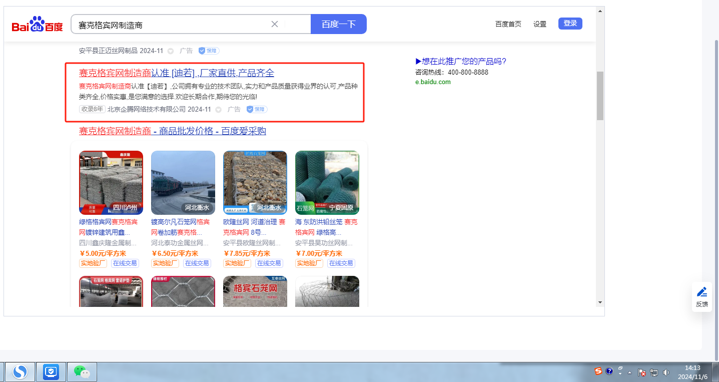Open the 宁夏固原 green mesh thumbnail
This screenshot has height=382, width=719.
[x=327, y=183]
